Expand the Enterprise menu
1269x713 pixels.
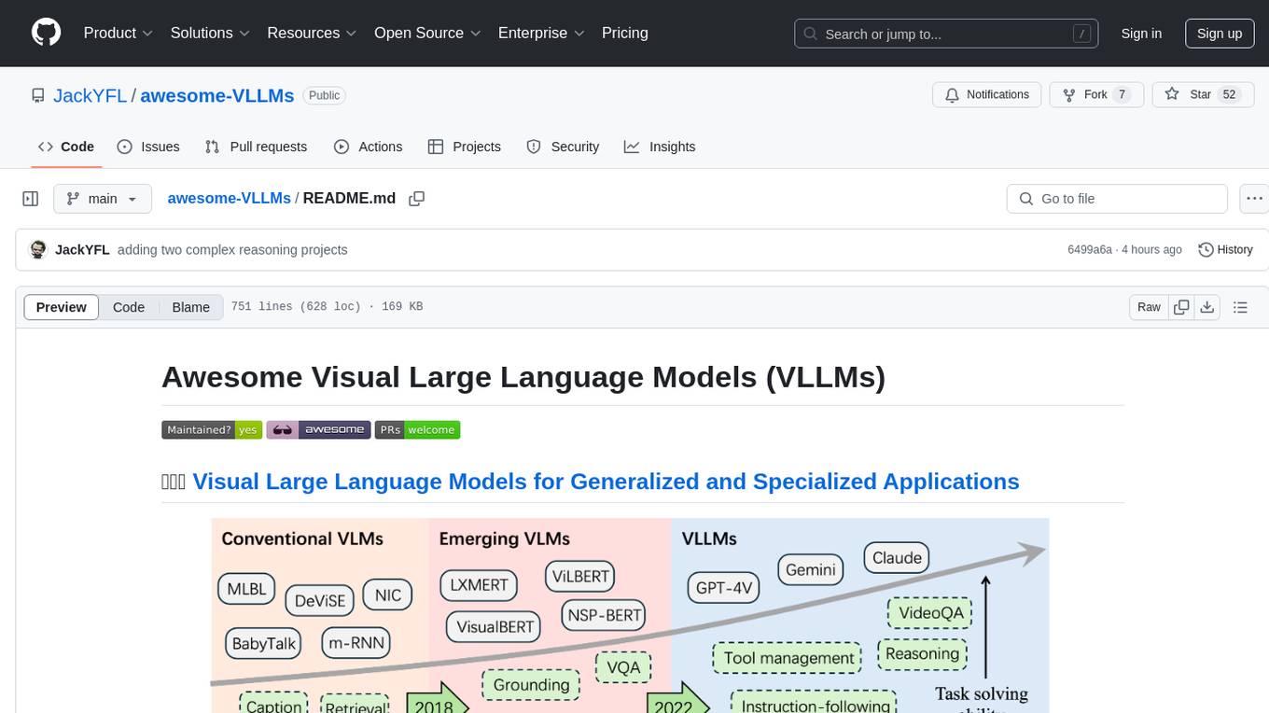pos(541,33)
